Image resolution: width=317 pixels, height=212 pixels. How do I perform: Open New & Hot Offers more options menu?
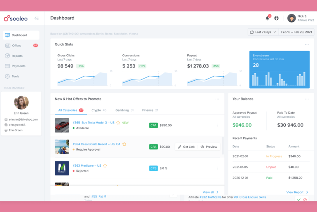(x=217, y=99)
